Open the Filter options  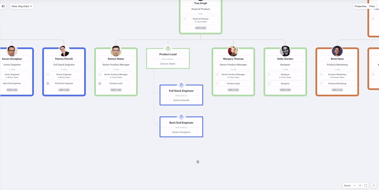coord(372,6)
